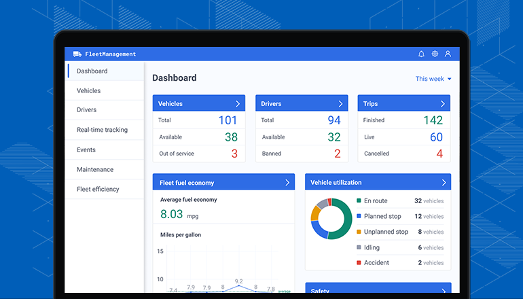
Task: Click the total vehicles count 101
Action: (228, 120)
